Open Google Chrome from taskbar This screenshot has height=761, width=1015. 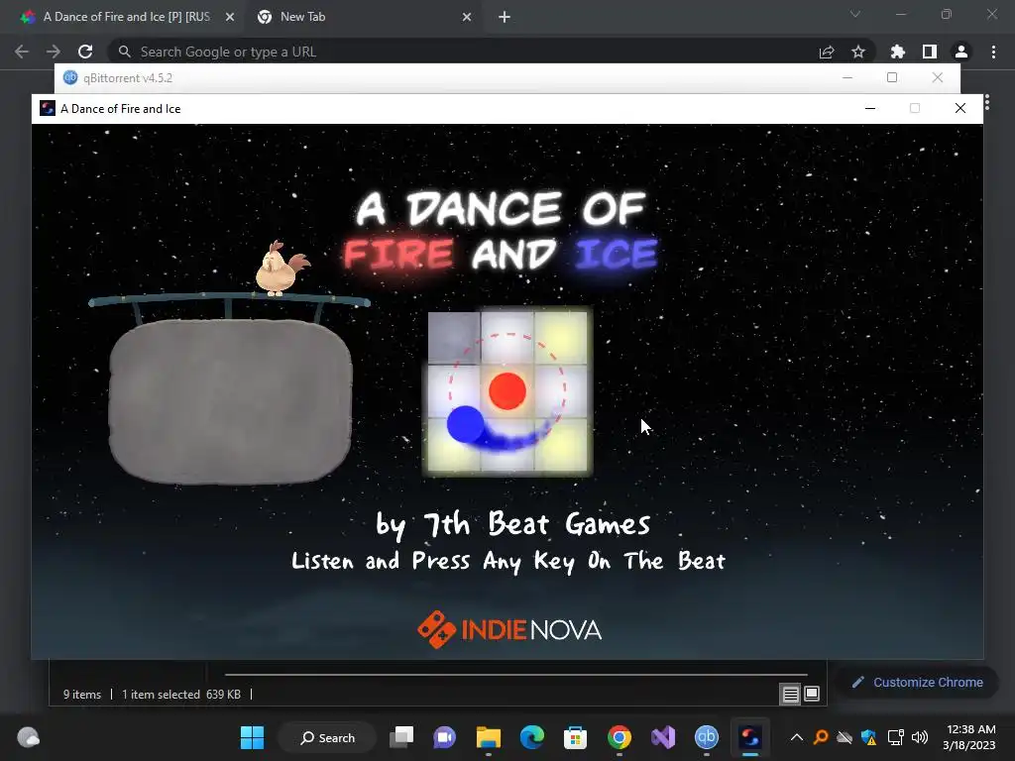pyautogui.click(x=620, y=737)
